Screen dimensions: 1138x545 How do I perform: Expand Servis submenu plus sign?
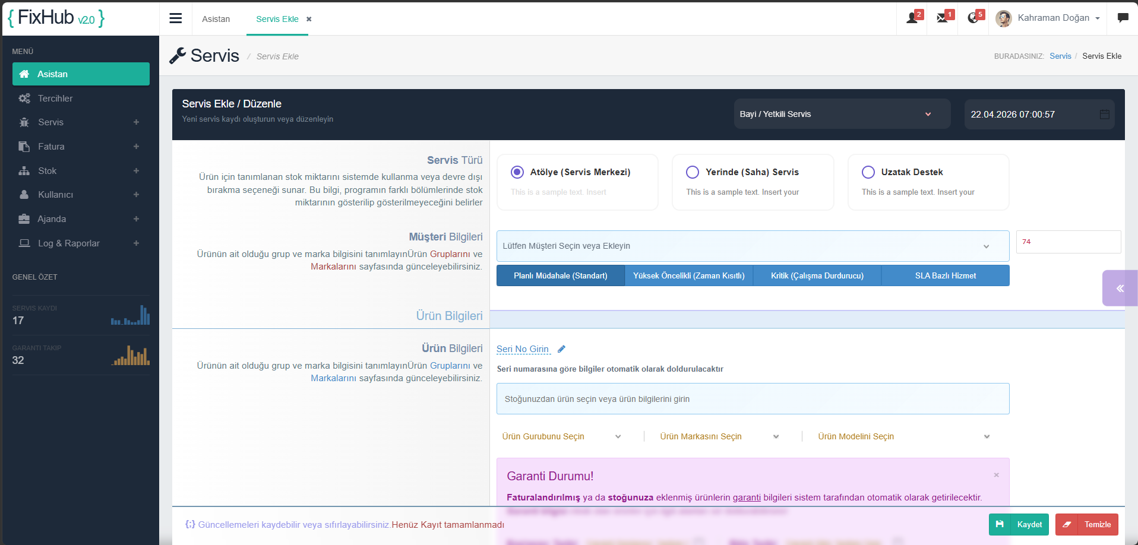click(x=136, y=122)
